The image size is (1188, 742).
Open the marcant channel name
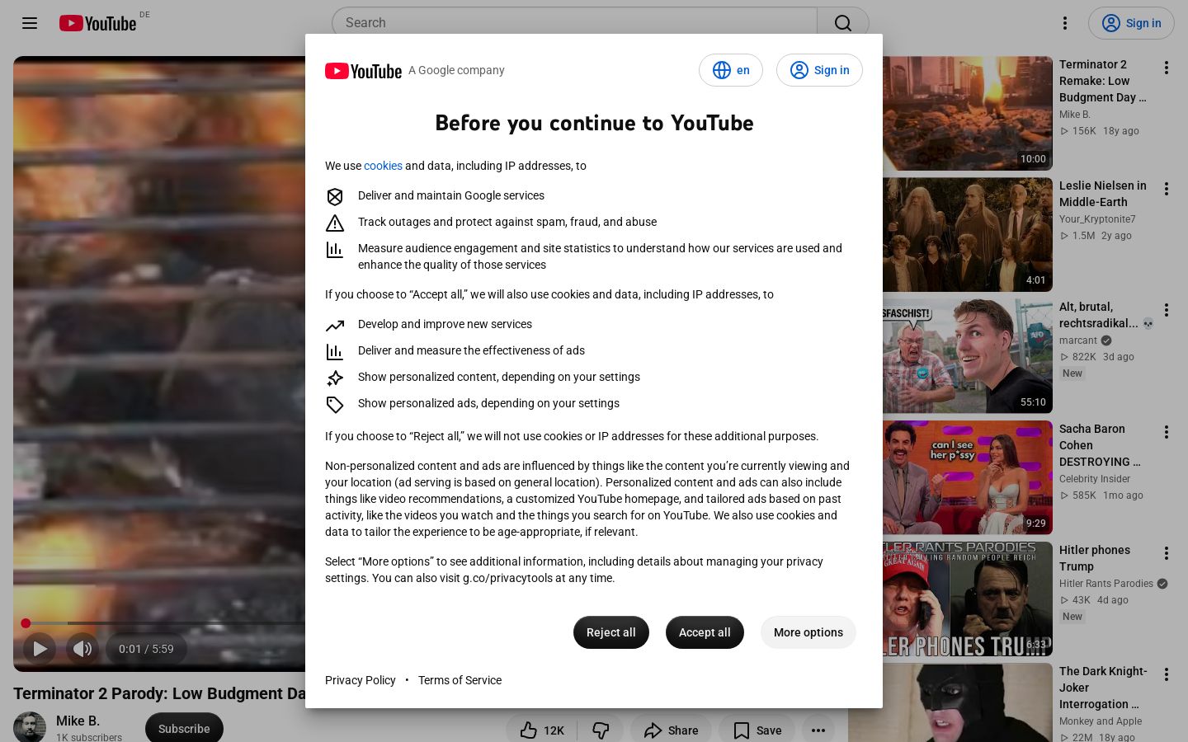tap(1078, 340)
